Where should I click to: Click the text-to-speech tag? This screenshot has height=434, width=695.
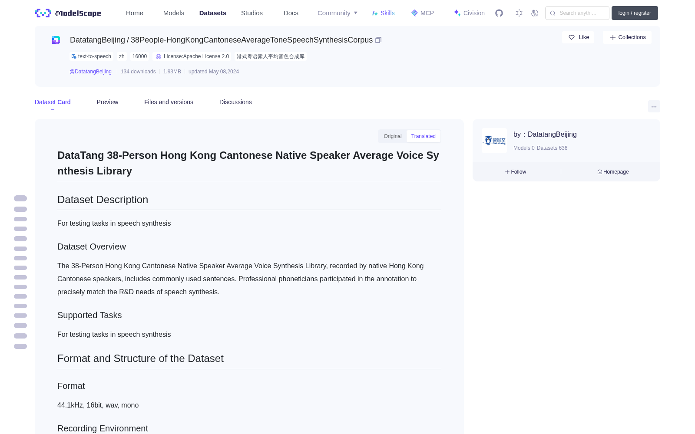(92, 56)
